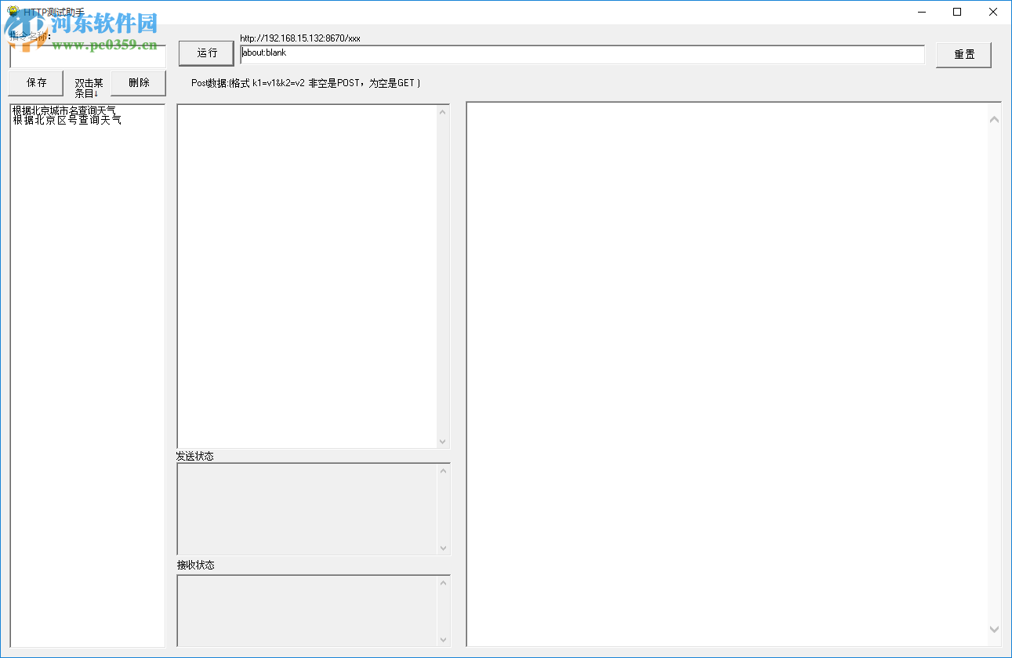Click the 接收状态 box scroll-down arrow
1012x658 pixels.
point(443,639)
